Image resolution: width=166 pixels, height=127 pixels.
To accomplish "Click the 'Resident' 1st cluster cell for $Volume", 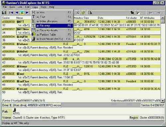I will pyautogui.click(x=131, y=44).
